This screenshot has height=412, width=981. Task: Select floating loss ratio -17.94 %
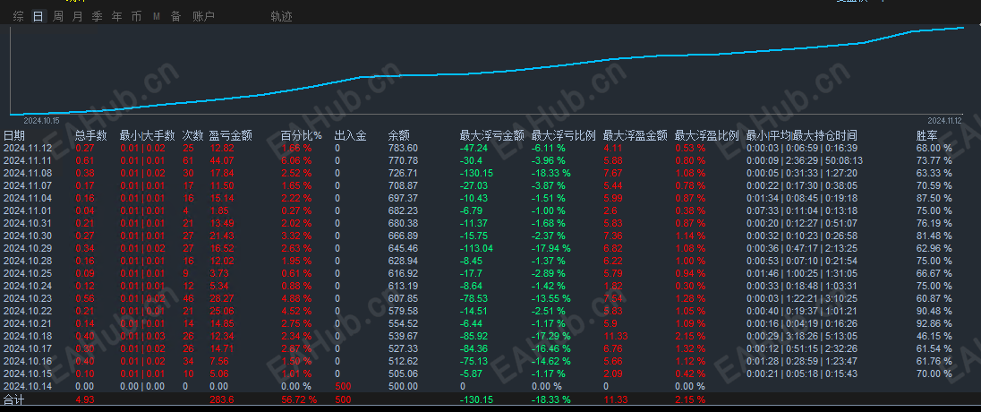pos(551,249)
